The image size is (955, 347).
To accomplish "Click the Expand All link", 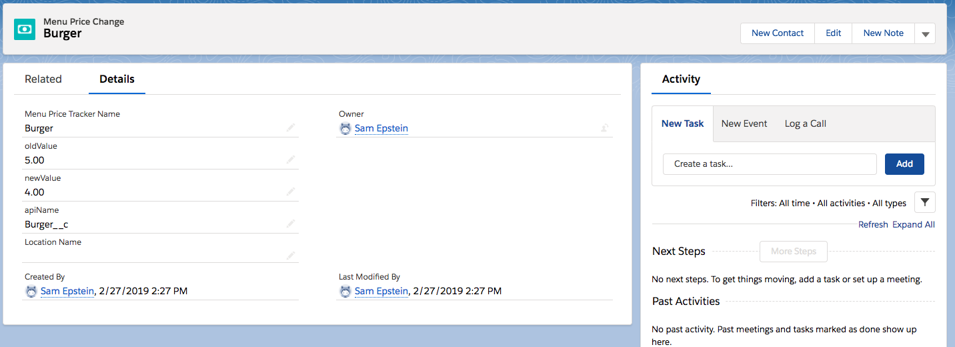I will coord(914,225).
